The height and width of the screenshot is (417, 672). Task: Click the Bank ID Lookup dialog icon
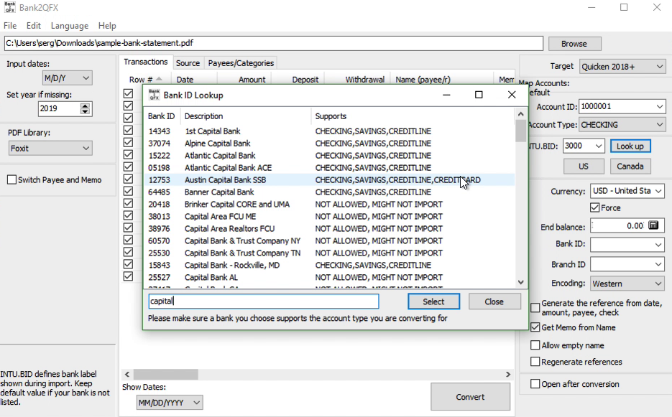[154, 95]
